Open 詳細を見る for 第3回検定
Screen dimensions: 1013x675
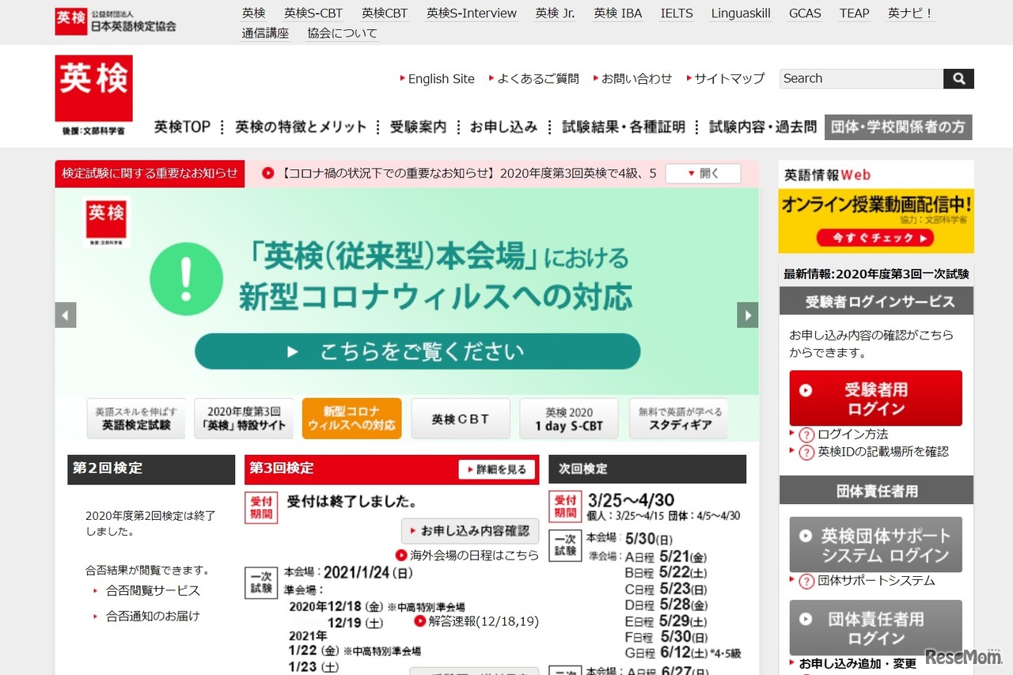click(496, 469)
